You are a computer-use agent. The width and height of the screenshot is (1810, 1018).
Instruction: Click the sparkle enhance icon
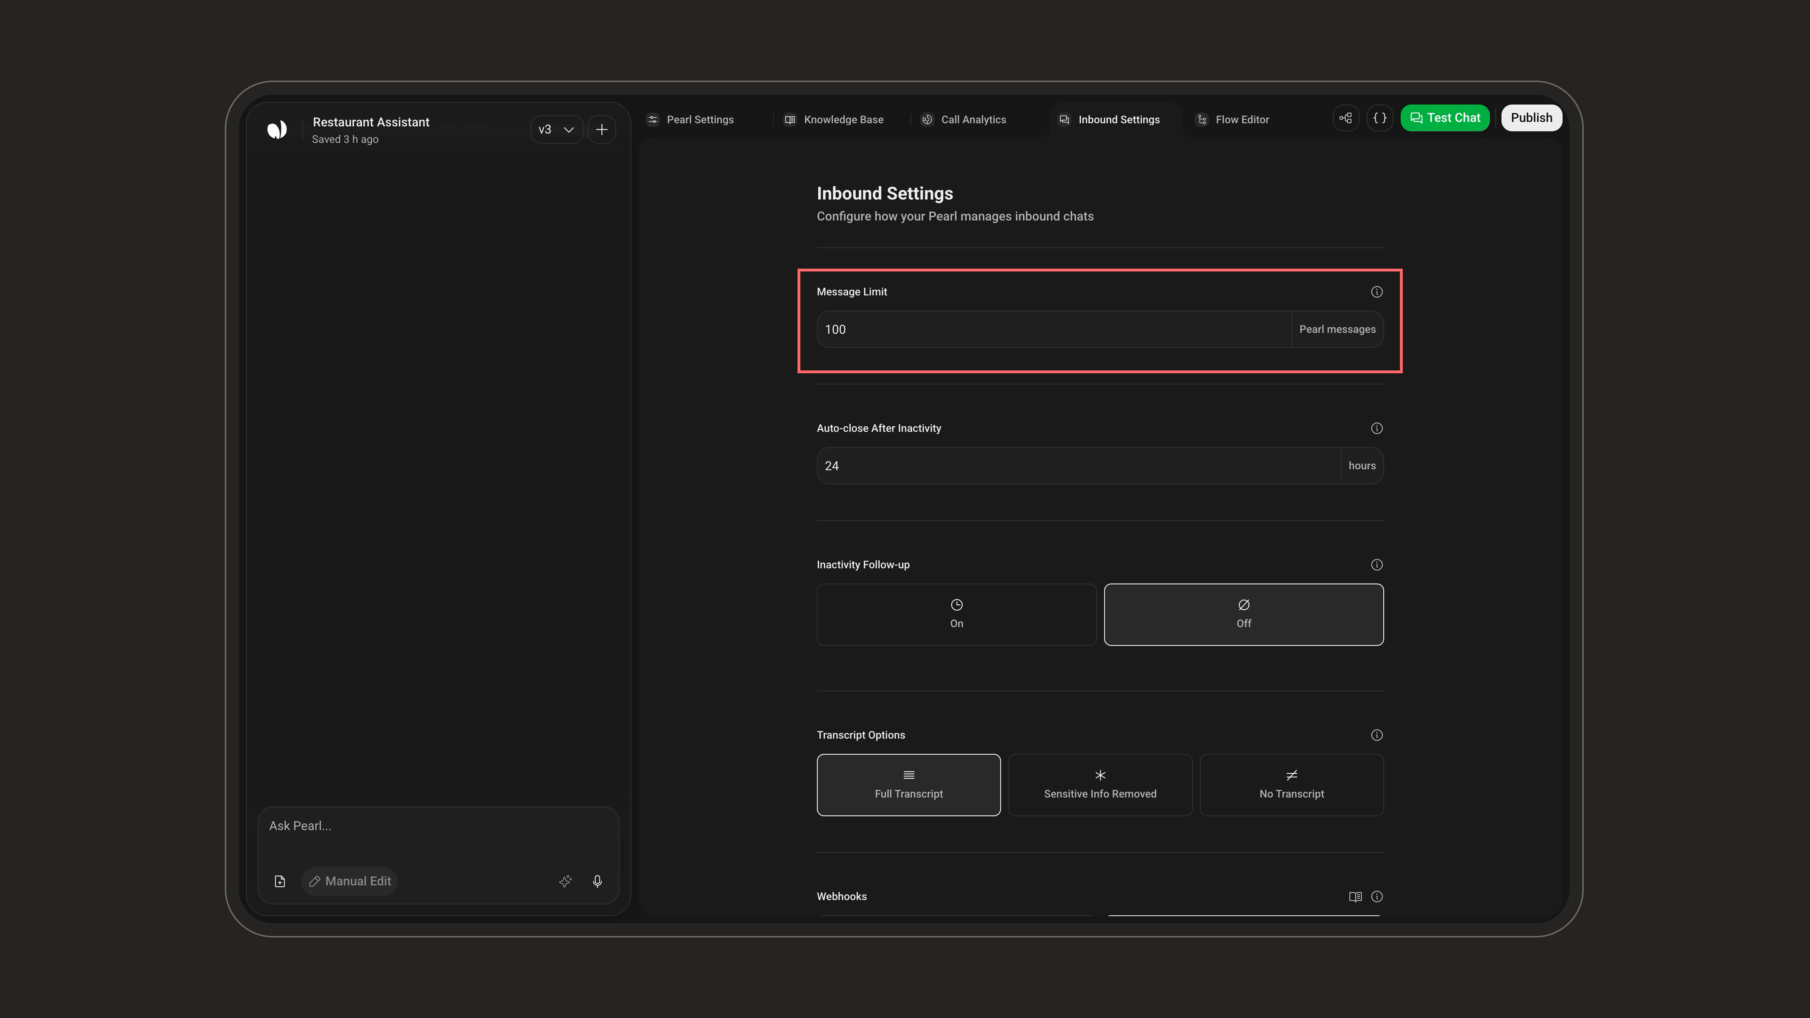tap(565, 881)
